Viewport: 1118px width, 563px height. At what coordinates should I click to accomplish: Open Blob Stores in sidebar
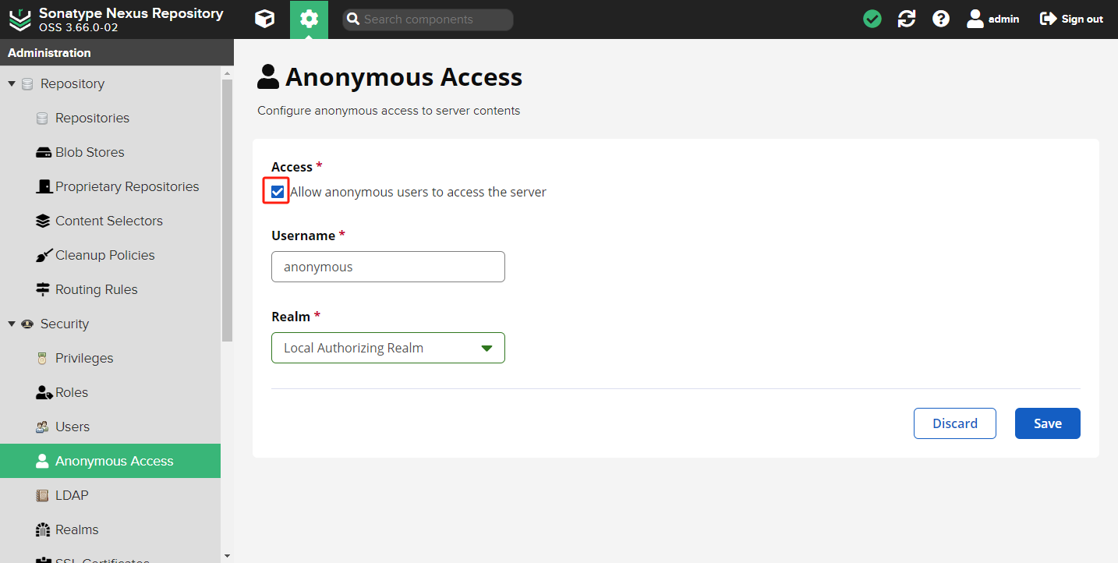pyautogui.click(x=89, y=152)
